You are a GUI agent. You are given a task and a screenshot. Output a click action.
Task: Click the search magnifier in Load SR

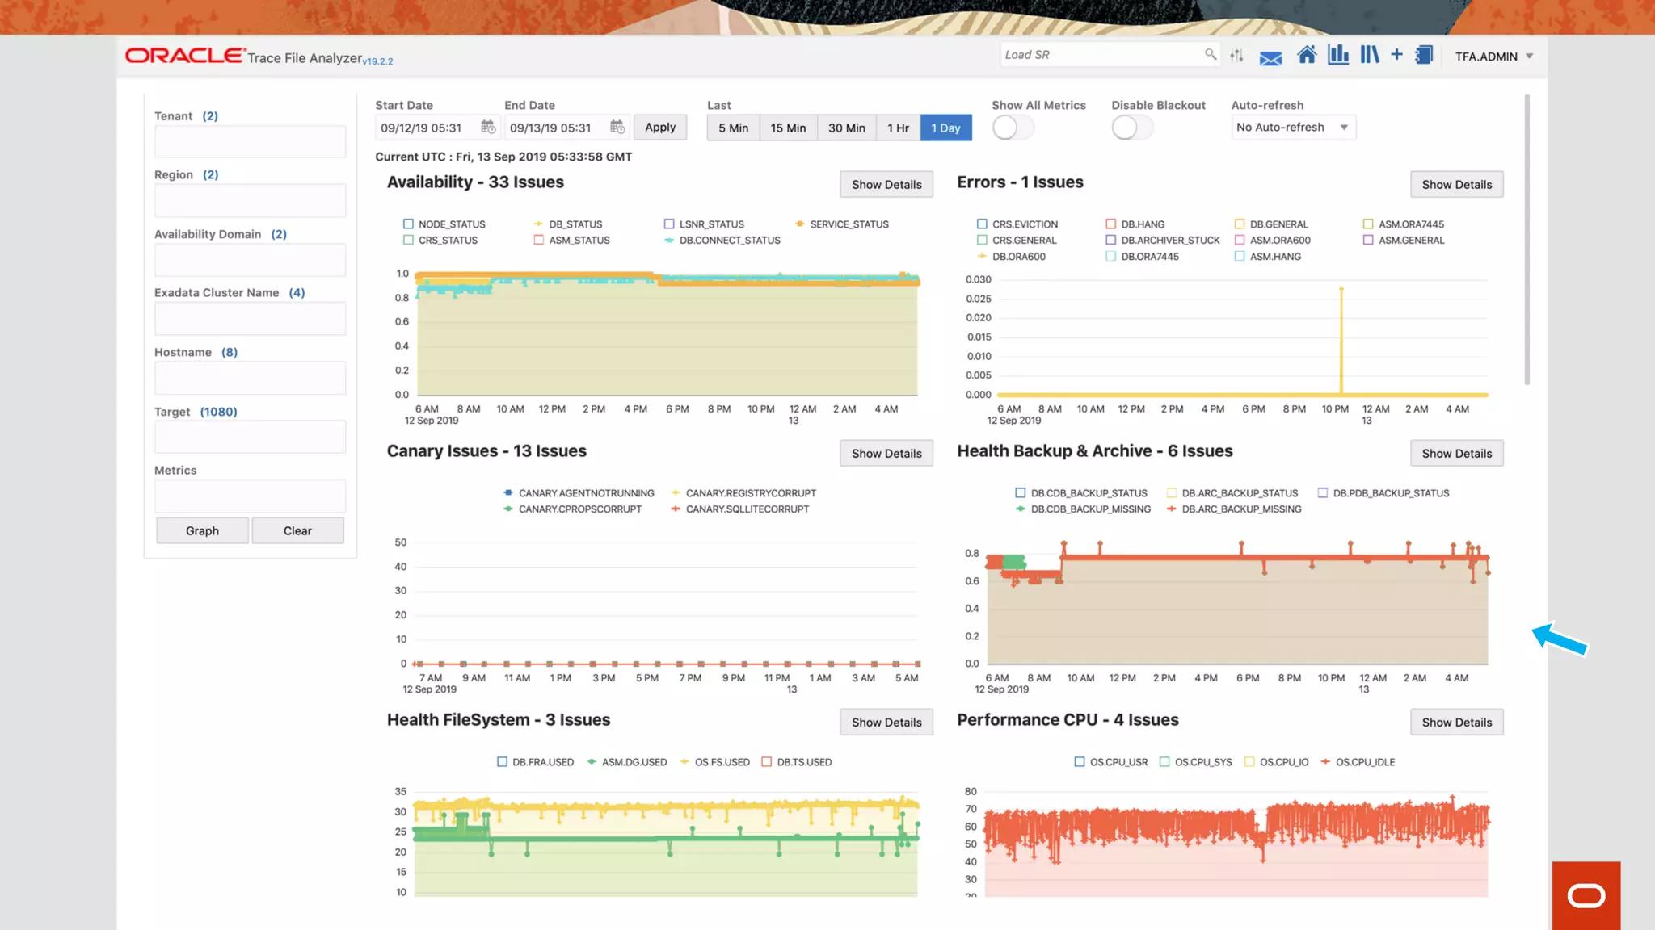tap(1210, 54)
